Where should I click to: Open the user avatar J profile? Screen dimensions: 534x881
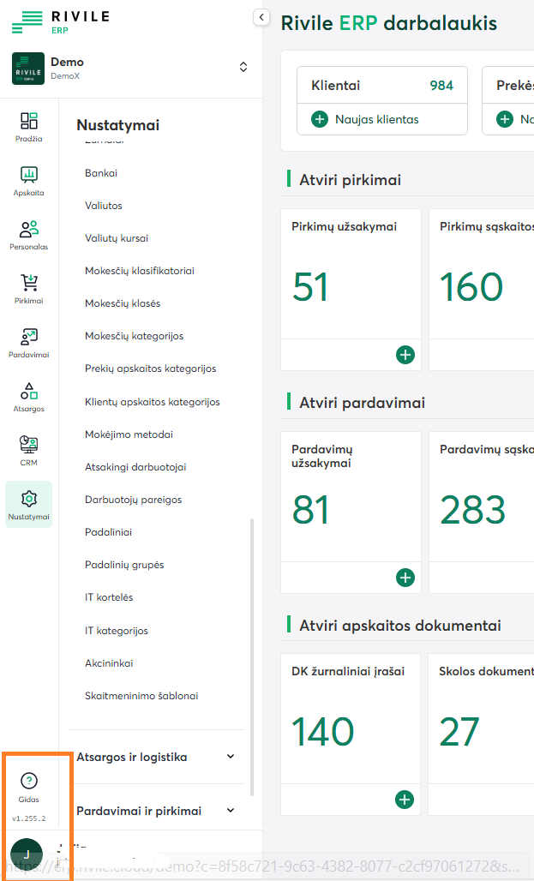pos(27,854)
